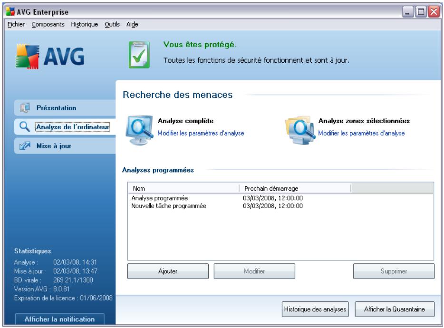Image resolution: width=444 pixels, height=328 pixels.
Task: Click the Nouvelle tâche programmée start date cell
Action: click(x=273, y=206)
